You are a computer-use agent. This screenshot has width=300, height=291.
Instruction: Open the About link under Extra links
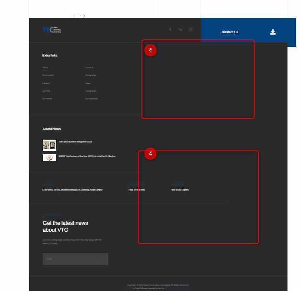45,67
